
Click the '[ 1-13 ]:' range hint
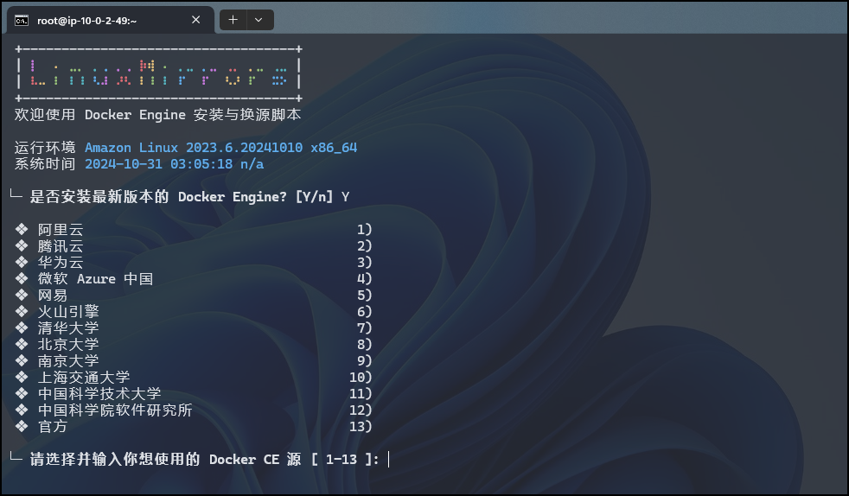pos(346,459)
